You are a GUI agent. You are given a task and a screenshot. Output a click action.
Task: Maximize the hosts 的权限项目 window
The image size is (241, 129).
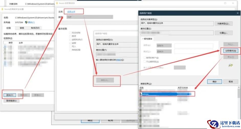click(225, 3)
